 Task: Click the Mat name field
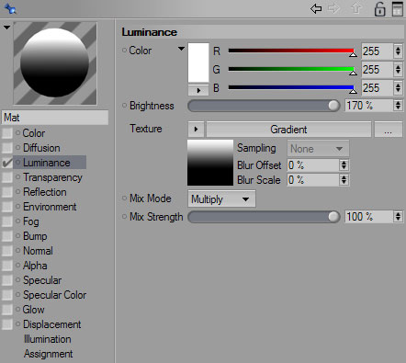55,118
